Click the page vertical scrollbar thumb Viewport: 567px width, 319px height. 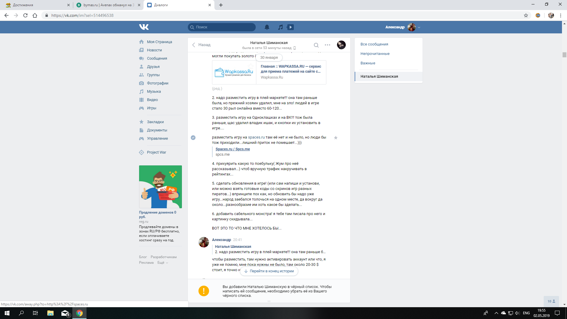click(564, 55)
